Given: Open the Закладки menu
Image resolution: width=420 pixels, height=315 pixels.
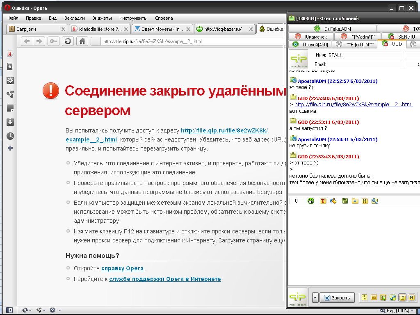Looking at the screenshot, I should click(74, 18).
